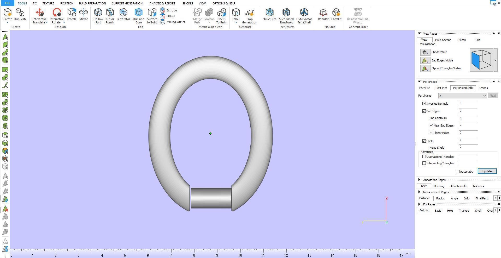Open the FIX ribbon tab
Image resolution: width=501 pixels, height=258 pixels.
35,3
